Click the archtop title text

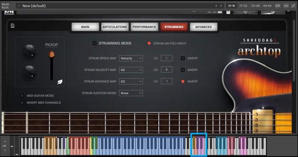coord(259,51)
